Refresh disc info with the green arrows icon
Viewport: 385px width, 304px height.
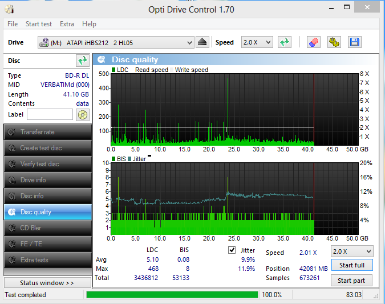(83, 61)
